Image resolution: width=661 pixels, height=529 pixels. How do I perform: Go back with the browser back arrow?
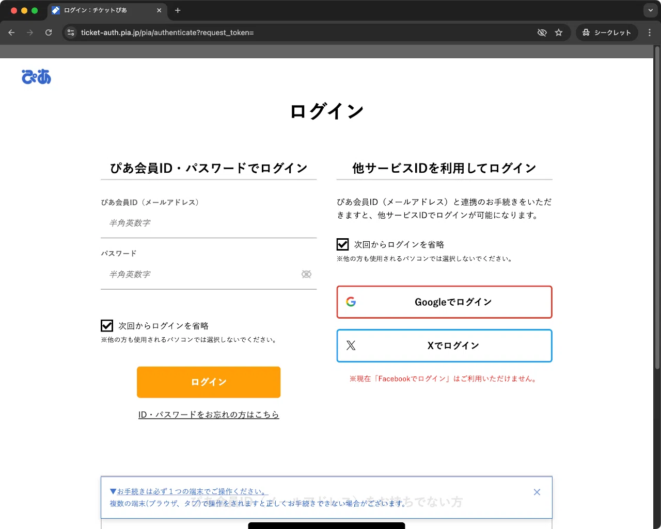pos(11,32)
